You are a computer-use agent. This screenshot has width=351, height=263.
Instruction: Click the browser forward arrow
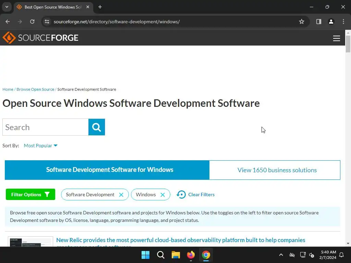tap(20, 22)
